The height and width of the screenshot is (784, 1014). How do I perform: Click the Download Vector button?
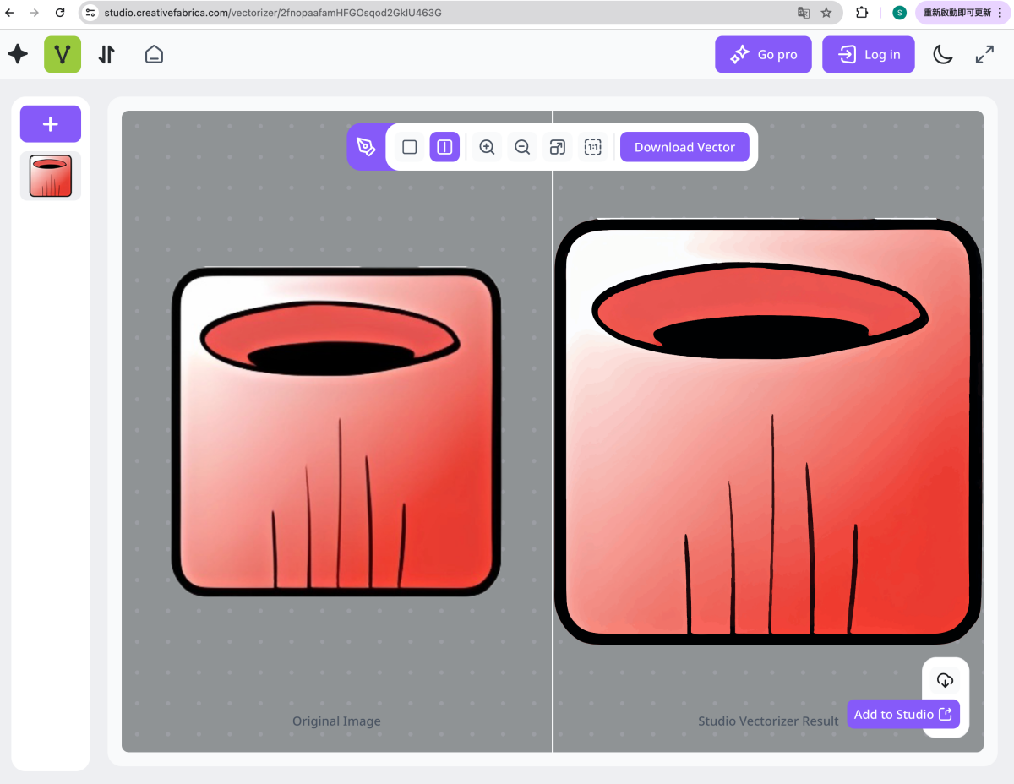pyautogui.click(x=684, y=147)
